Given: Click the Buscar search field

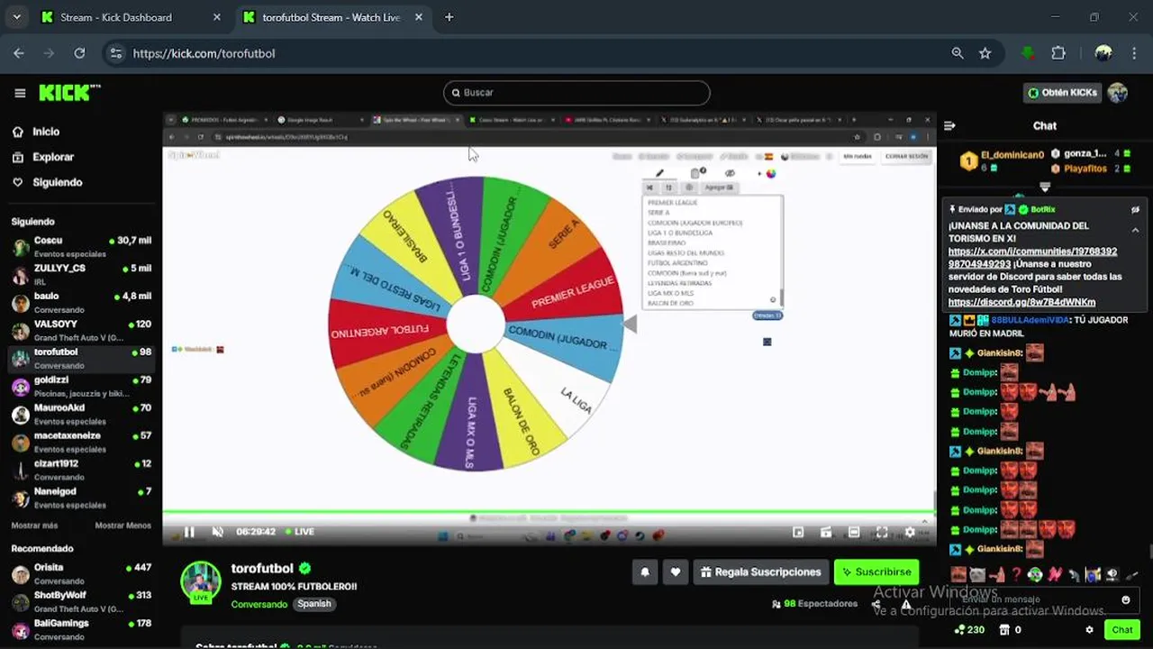Looking at the screenshot, I should point(576,93).
